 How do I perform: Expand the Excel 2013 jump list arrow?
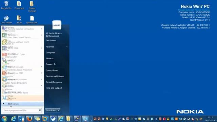[41, 35]
